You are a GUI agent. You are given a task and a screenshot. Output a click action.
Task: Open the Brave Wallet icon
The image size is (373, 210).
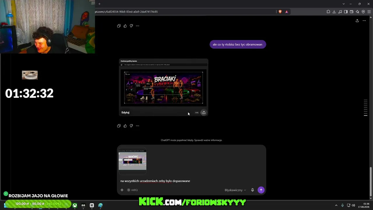[x=352, y=12]
